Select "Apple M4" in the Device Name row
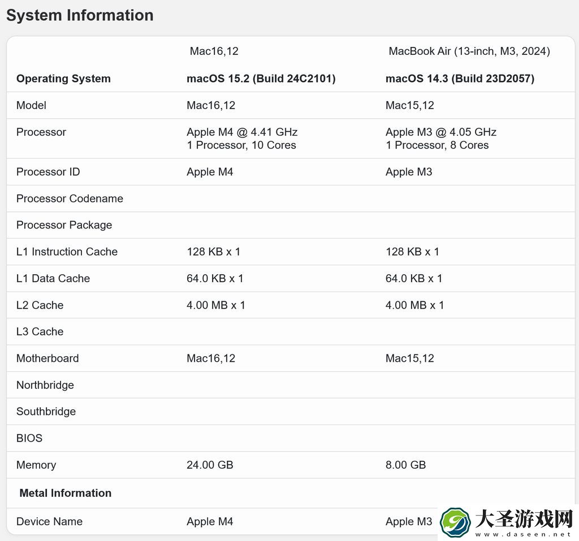 coord(210,521)
